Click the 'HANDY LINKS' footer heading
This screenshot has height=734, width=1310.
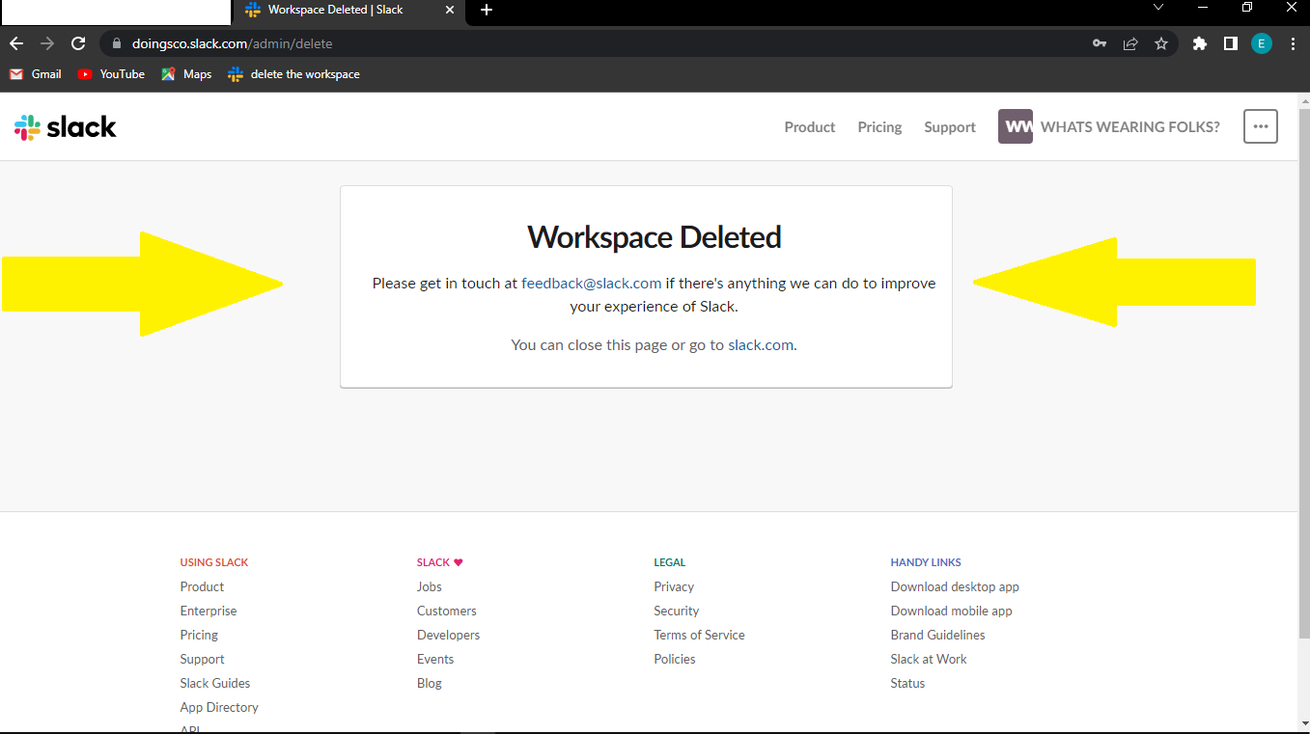click(x=926, y=562)
